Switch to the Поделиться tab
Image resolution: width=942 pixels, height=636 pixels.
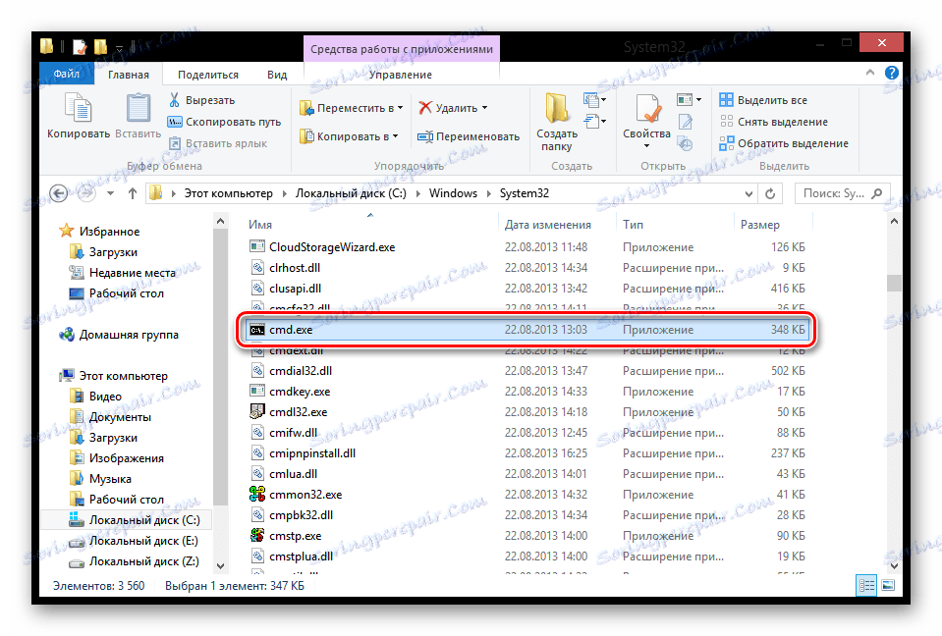point(208,75)
